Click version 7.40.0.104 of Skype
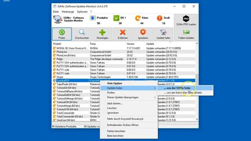 click(x=132, y=77)
